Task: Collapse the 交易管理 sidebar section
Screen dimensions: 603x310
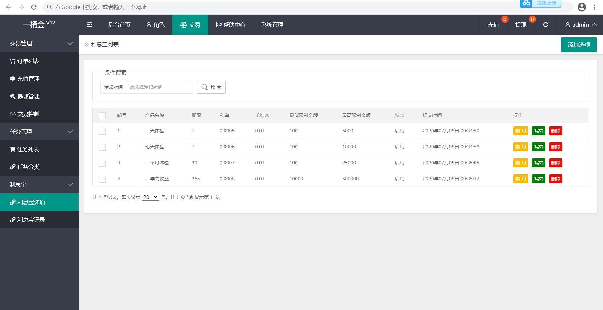Action: pyautogui.click(x=39, y=43)
